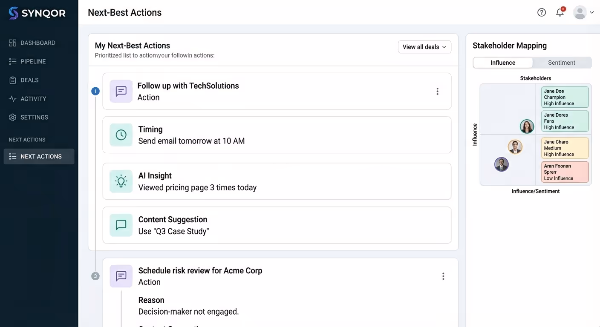Click the AI Insight lightbulb icon
Screen dimensions: 600x327
click(121, 181)
